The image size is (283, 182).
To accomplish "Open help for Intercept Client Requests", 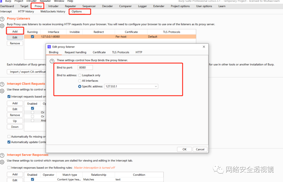I will pos(2,84).
